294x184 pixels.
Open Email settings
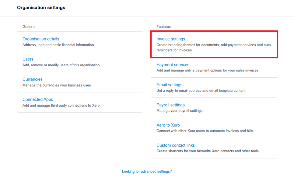(169, 85)
